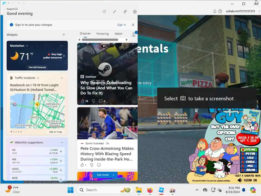Click Buy the DVD button
Screen dimensions: 261x196
pyautogui.click(x=225, y=127)
